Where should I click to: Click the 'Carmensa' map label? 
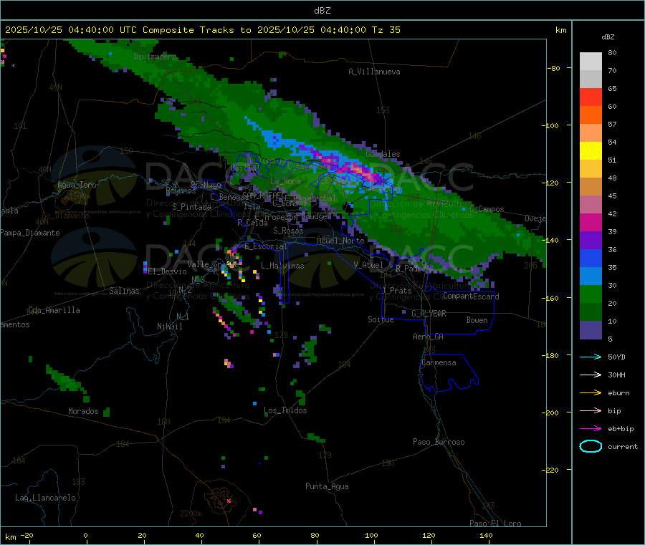tap(439, 363)
